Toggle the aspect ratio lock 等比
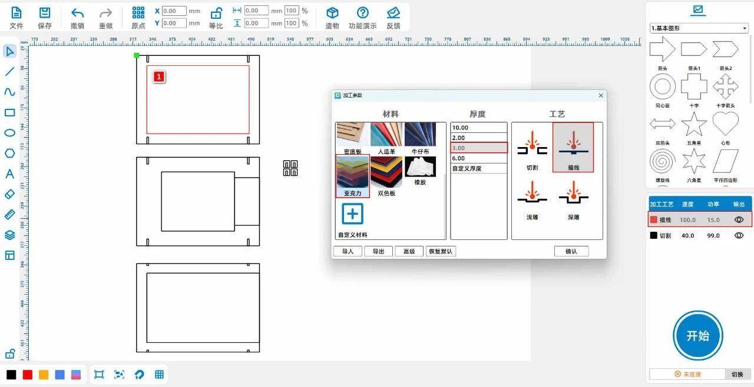754x387 pixels. (x=216, y=14)
